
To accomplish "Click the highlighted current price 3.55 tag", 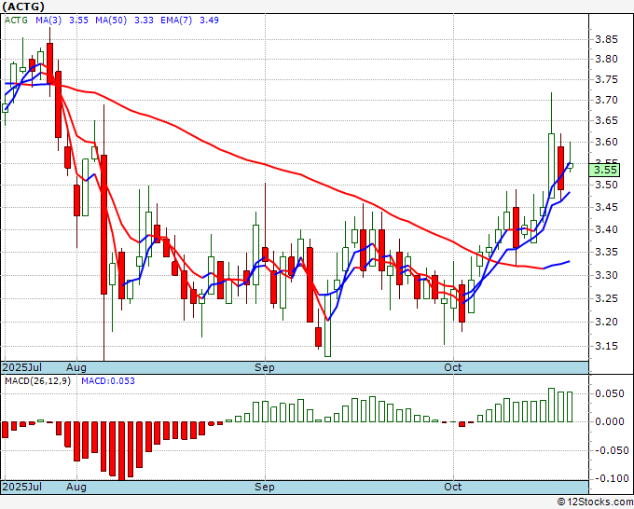I will pos(604,170).
